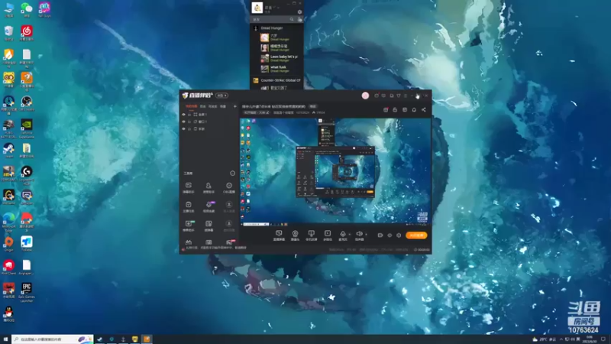Viewport: 611px width, 344px height.
Task: Toggle lock on second source row
Action: pyautogui.click(x=189, y=122)
